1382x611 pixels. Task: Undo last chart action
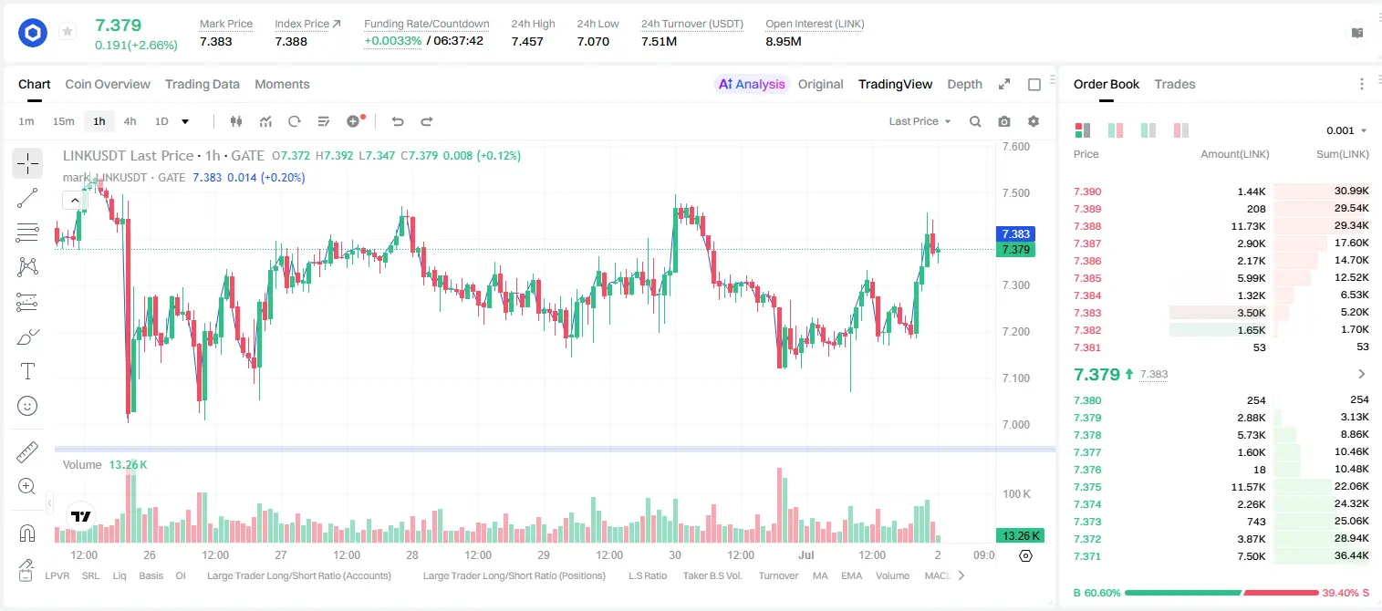coord(397,121)
